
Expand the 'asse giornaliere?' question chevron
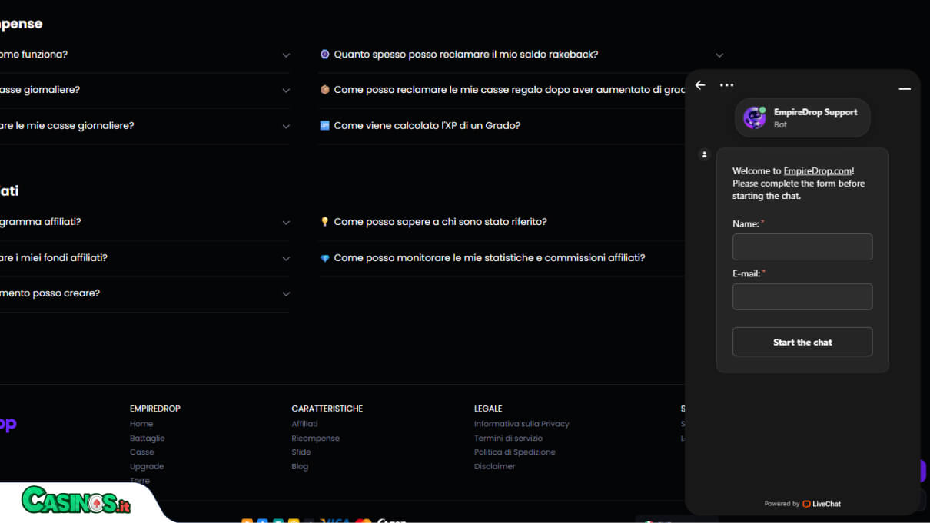click(286, 91)
